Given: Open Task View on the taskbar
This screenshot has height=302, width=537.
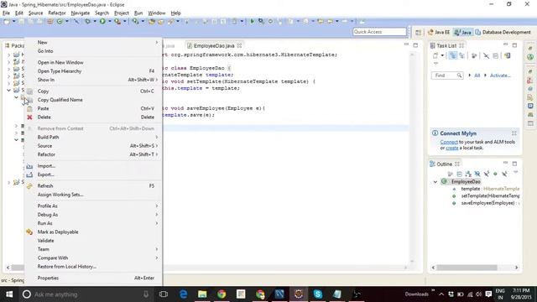Looking at the screenshot, I should 164,294.
